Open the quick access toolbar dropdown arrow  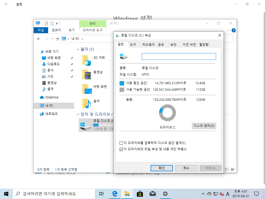pyautogui.click(x=57, y=24)
